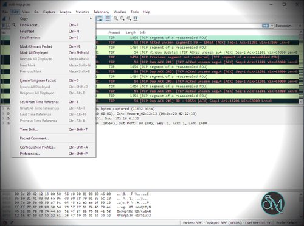This screenshot has height=226, width=304.
Task: Choose Mark All Displayed
Action: (x=53, y=52)
